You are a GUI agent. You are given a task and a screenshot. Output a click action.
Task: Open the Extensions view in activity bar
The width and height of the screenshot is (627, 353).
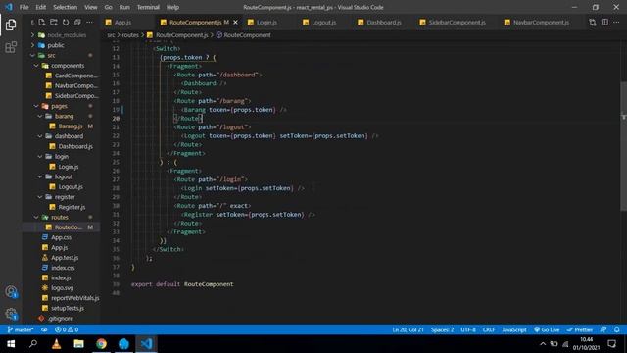click(x=11, y=47)
